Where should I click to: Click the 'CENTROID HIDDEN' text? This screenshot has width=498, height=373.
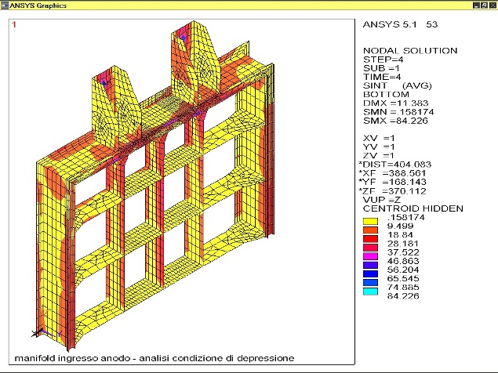[x=413, y=208]
